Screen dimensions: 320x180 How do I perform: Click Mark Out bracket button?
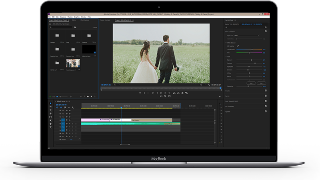[148, 93]
